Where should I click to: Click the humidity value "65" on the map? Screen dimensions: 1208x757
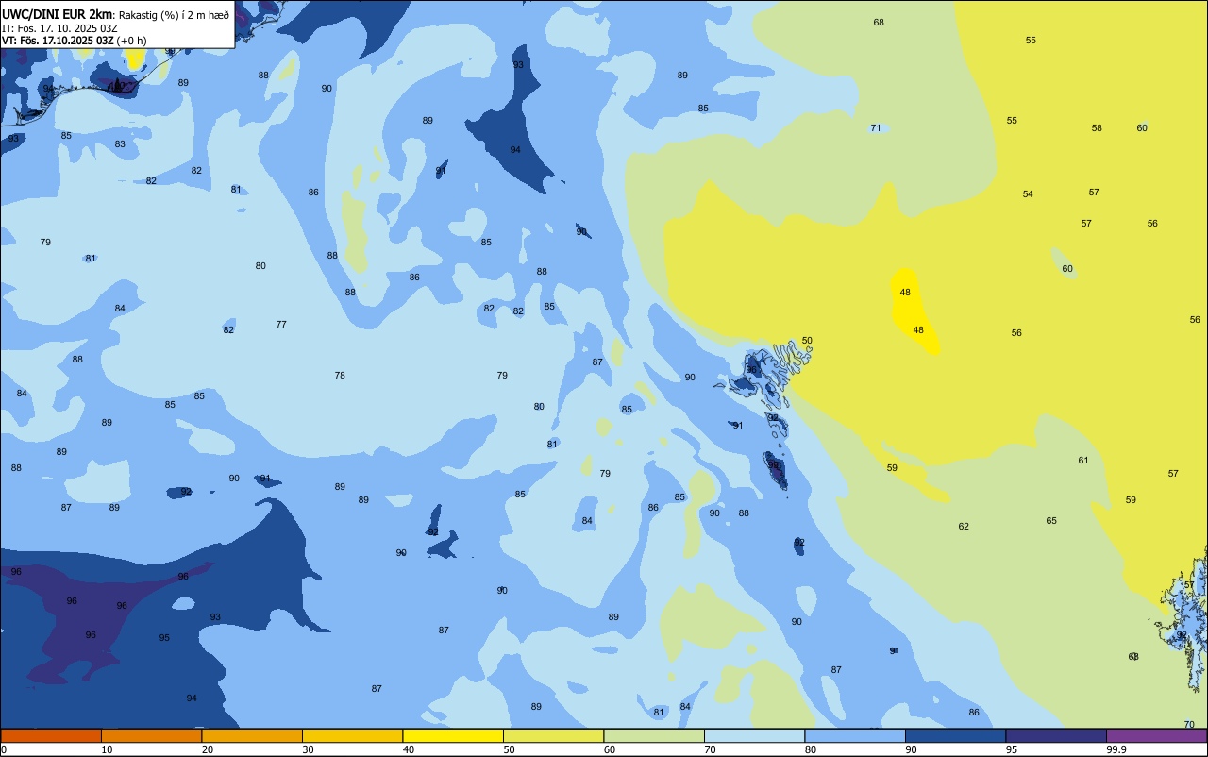coord(1051,521)
